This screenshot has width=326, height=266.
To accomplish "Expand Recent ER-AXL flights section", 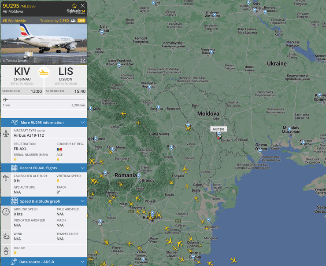I will pyautogui.click(x=44, y=168).
